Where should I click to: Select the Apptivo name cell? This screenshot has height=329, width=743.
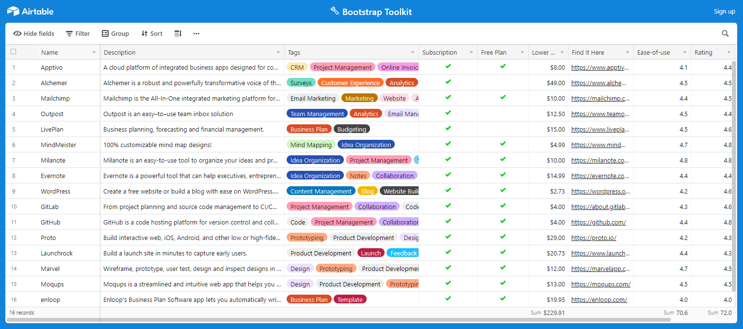pyautogui.click(x=68, y=67)
